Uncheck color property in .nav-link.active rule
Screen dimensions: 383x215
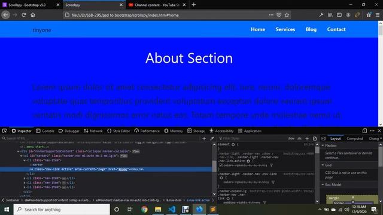(x=221, y=165)
